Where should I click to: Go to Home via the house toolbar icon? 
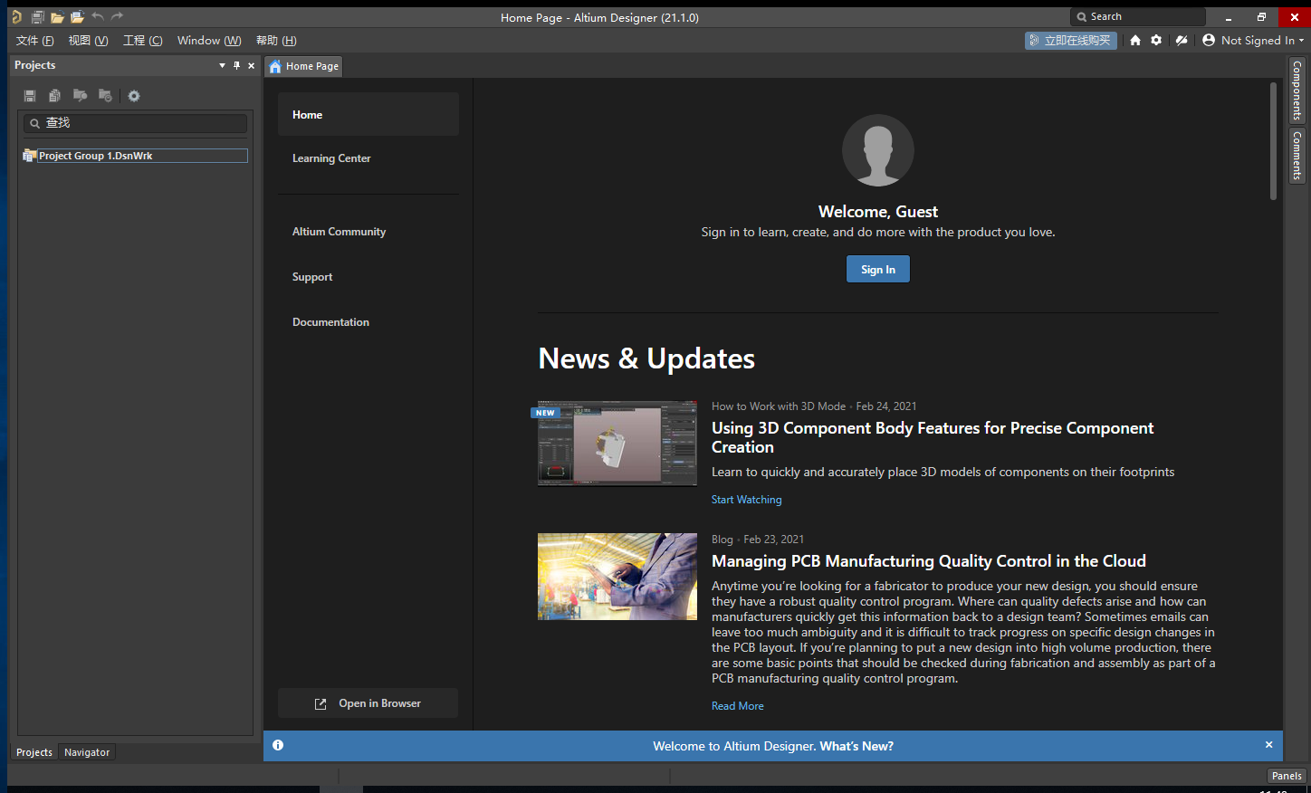pyautogui.click(x=1135, y=40)
